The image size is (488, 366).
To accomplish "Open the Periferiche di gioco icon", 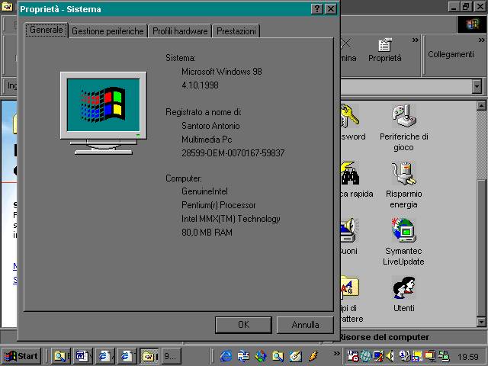I will point(403,127).
